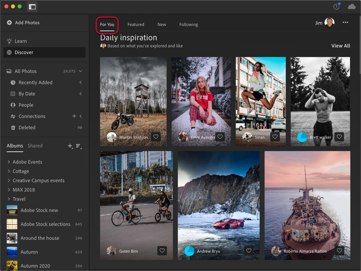This screenshot has height=271, width=361.
Task: Click the All Photos image icon
Action: pyautogui.click(x=9, y=71)
